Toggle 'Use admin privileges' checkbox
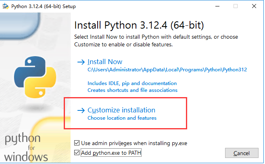Image resolution: width=265 pixels, height=164 pixels. [x=77, y=143]
